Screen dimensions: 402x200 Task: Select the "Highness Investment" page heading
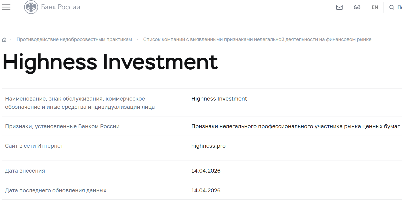coord(110,62)
